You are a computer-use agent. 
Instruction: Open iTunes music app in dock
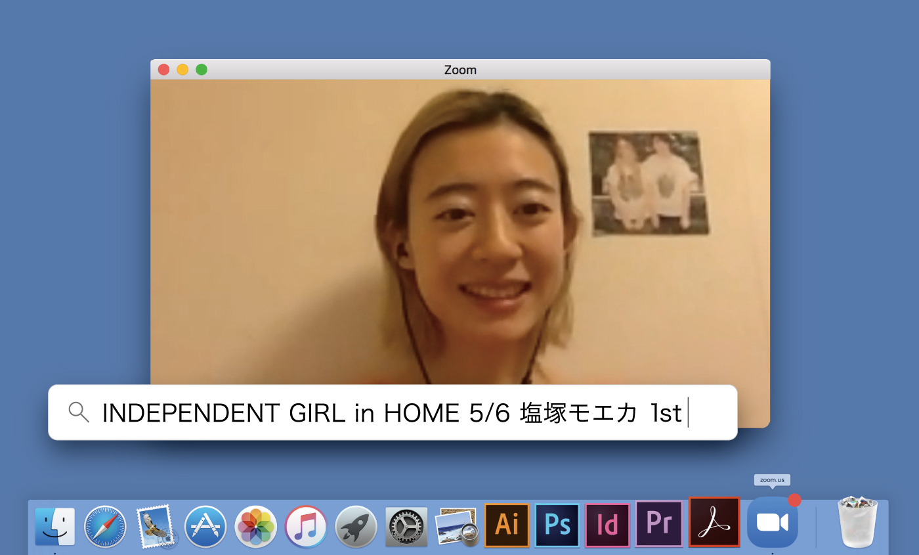306,526
